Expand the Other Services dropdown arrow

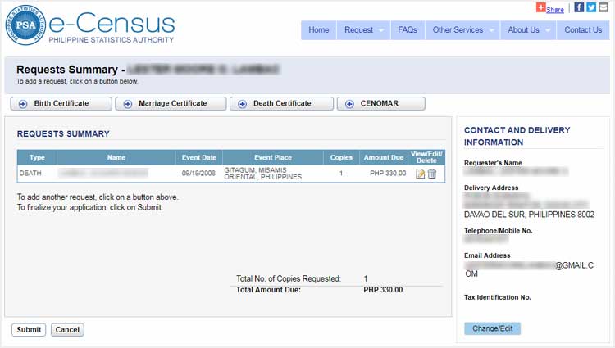pyautogui.click(x=491, y=30)
